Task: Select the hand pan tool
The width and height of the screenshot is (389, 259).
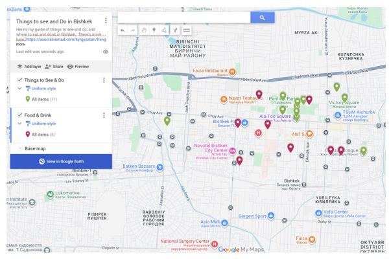Action: pos(144,30)
